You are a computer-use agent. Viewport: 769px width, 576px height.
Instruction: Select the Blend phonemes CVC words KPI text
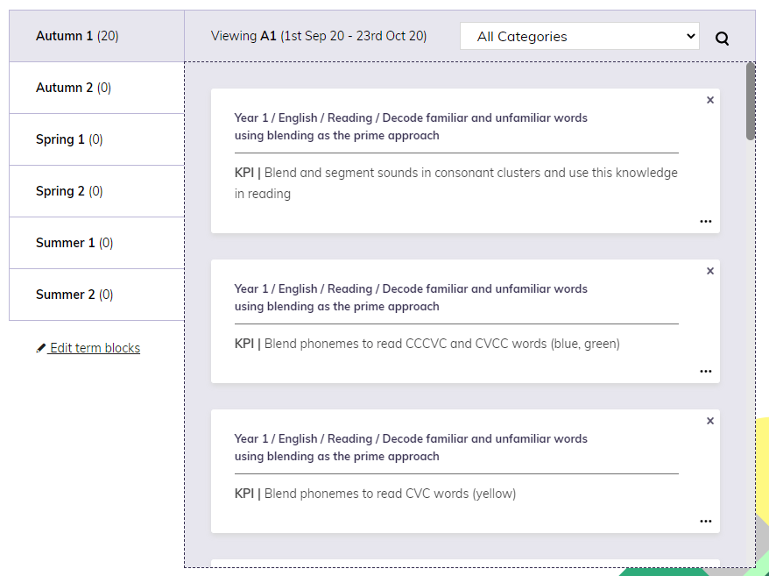coord(375,494)
